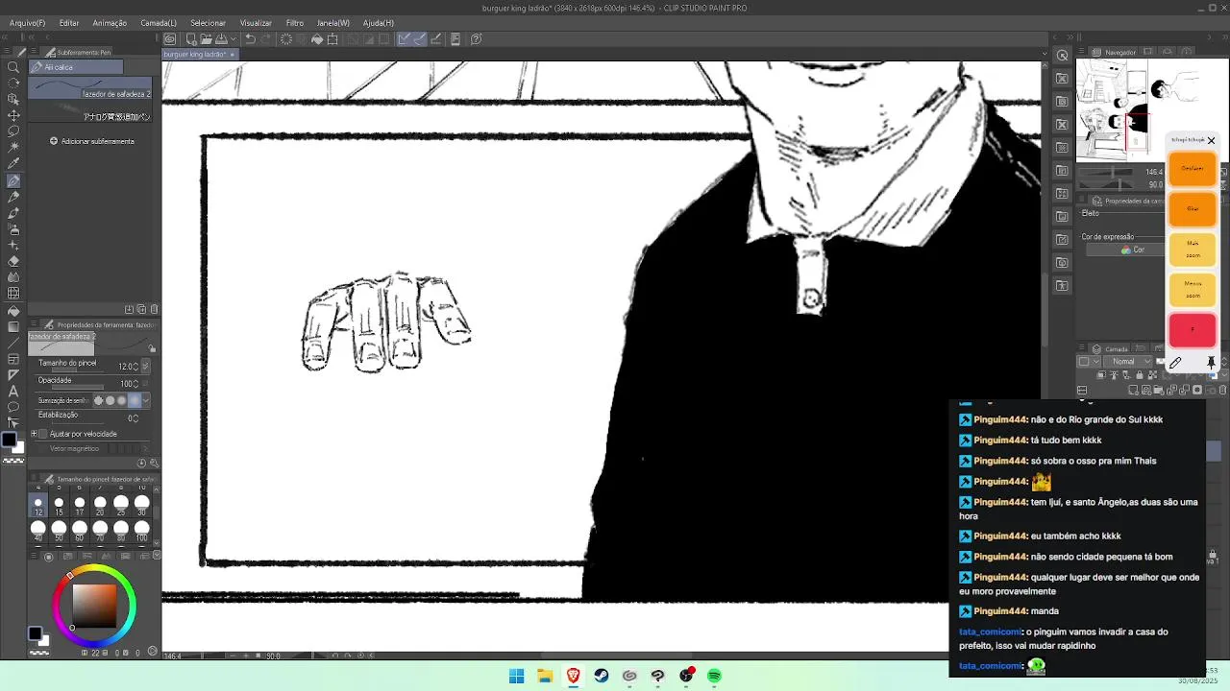Select the Auto select wand tool
Image resolution: width=1230 pixels, height=691 pixels.
[x=13, y=148]
